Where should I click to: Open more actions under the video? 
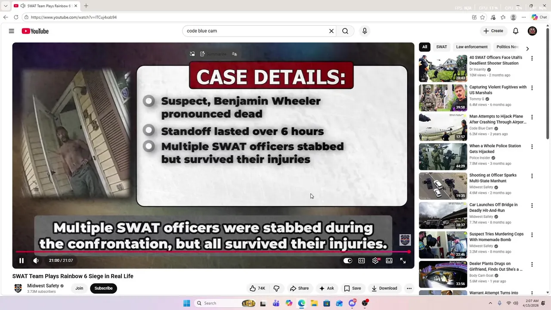[409, 288]
